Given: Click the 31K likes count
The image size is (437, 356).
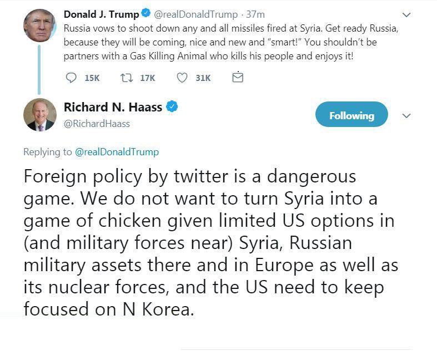Looking at the screenshot, I should [x=203, y=78].
